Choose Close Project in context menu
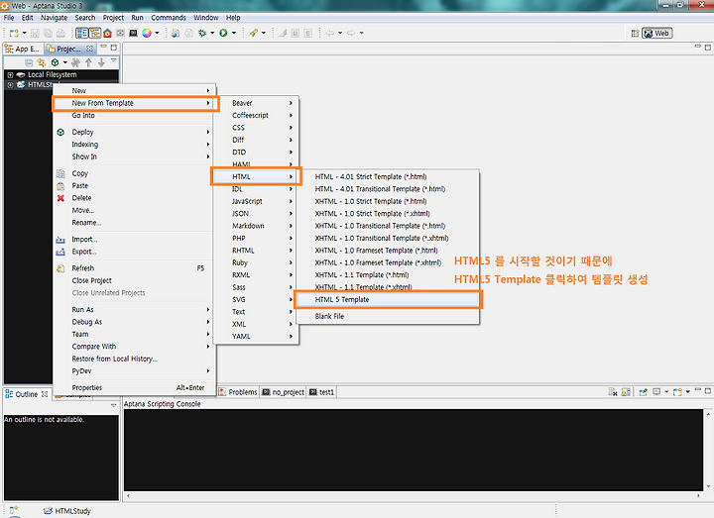Image resolution: width=714 pixels, height=518 pixels. coord(133,280)
